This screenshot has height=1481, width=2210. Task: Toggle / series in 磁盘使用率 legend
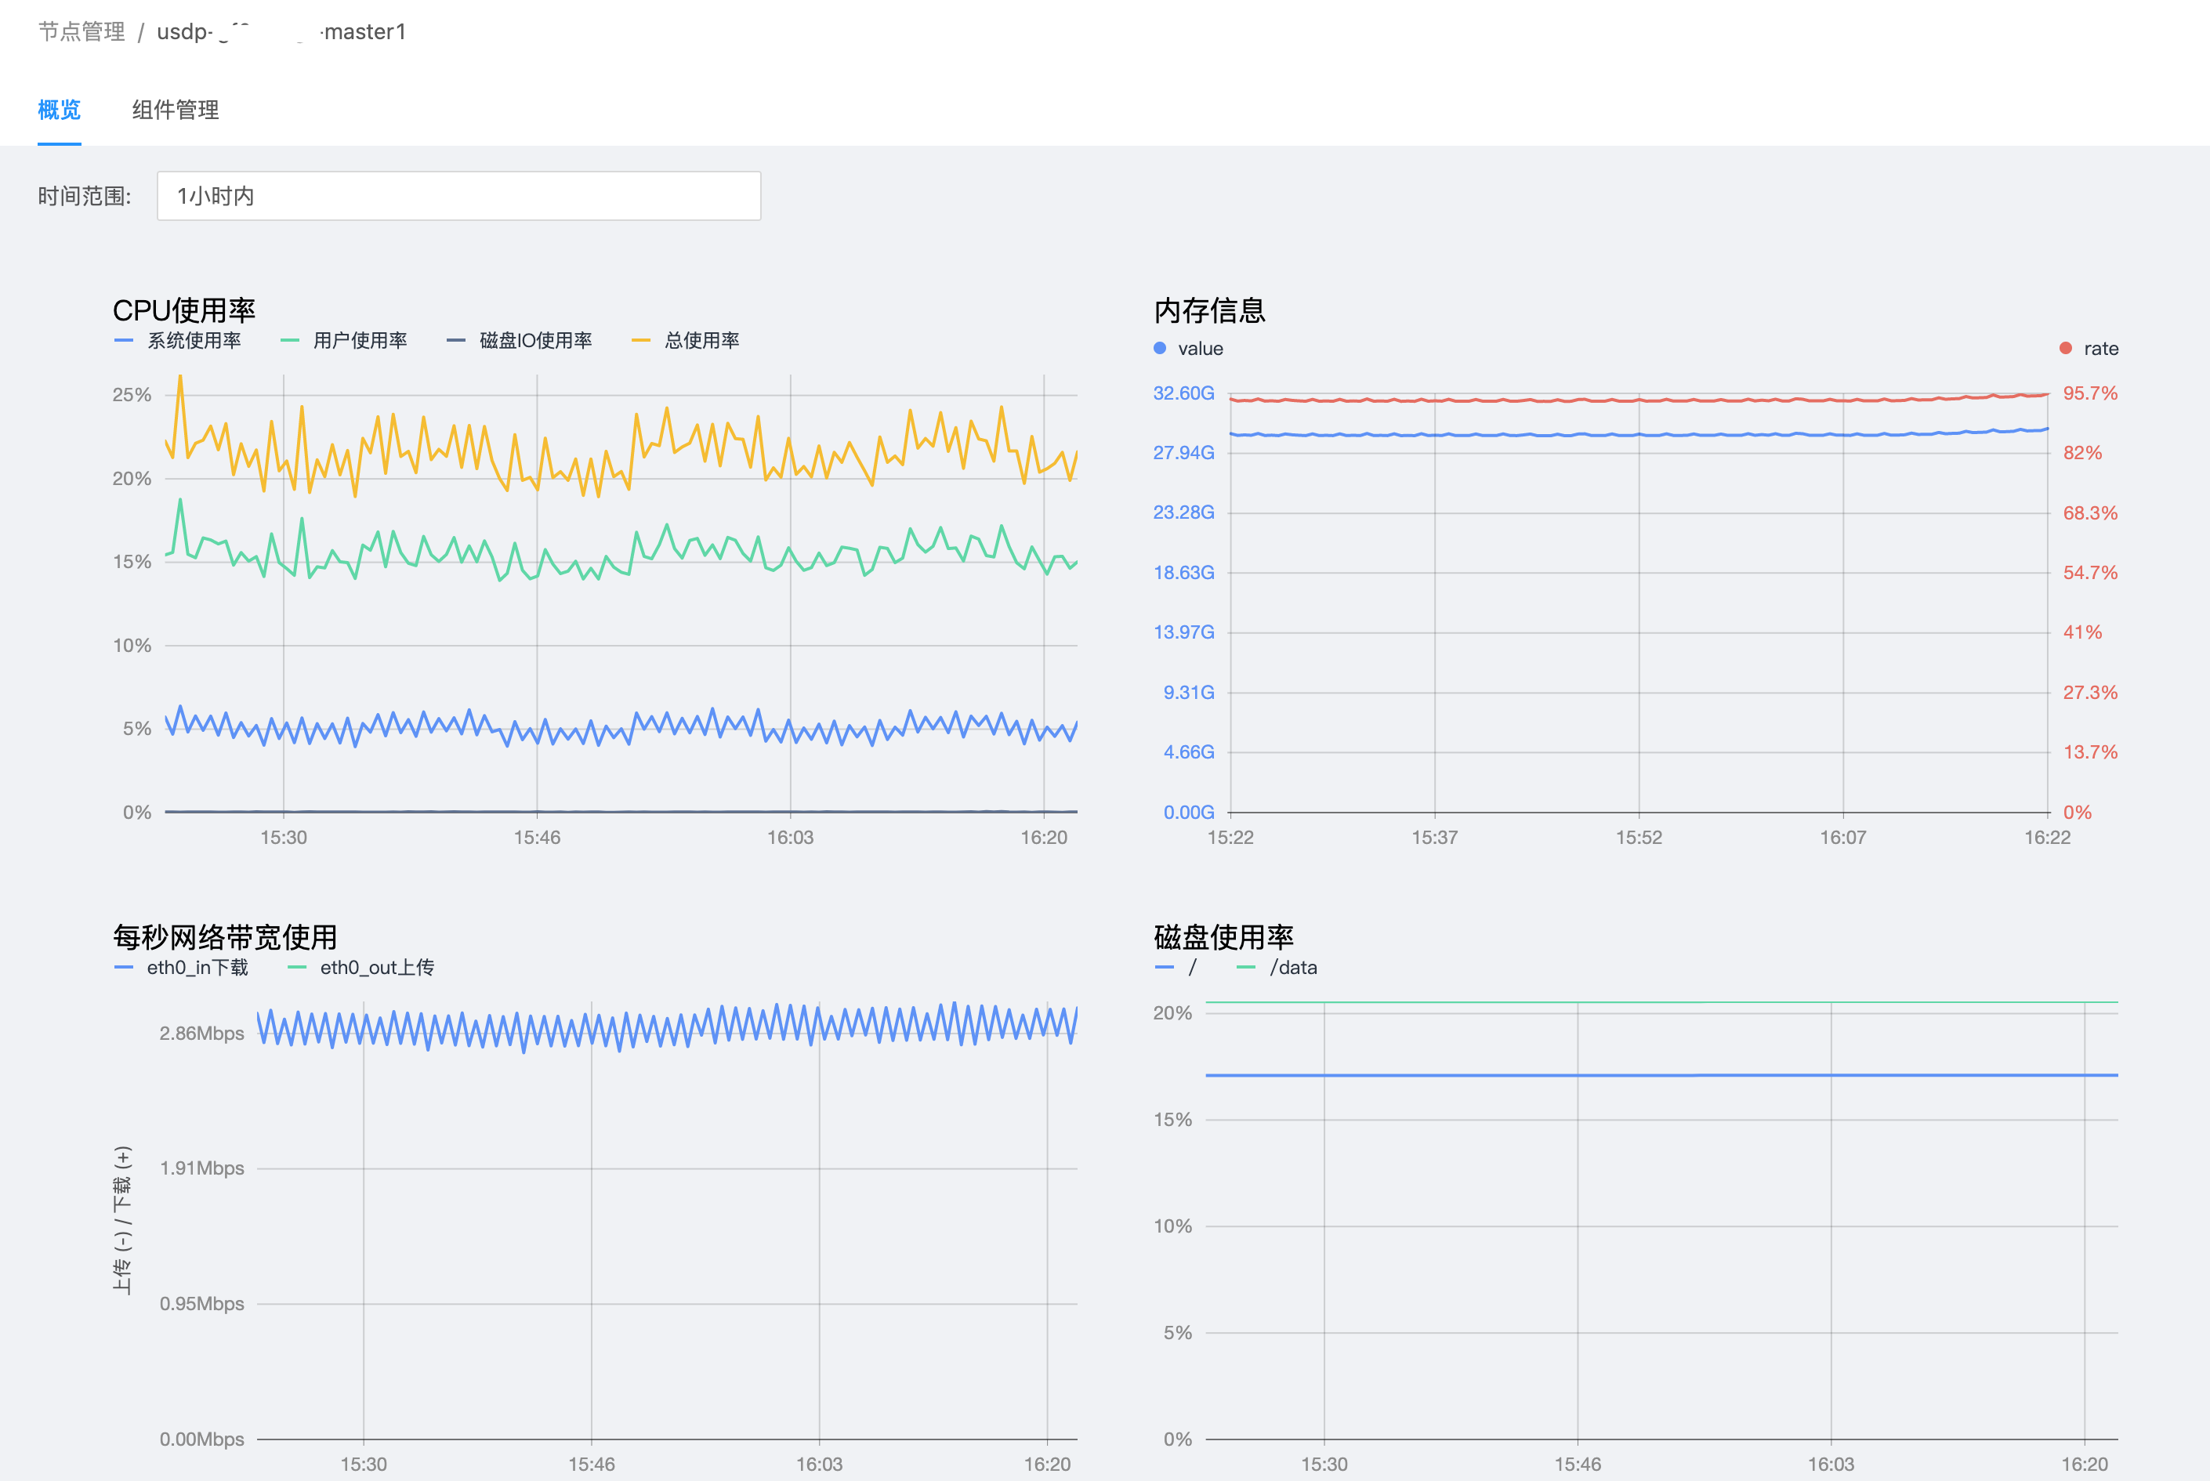(x=1177, y=968)
